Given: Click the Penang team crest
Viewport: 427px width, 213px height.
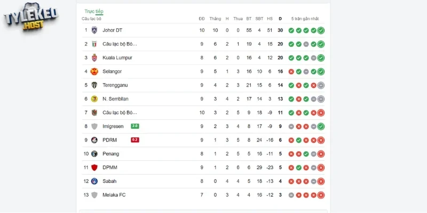Looking at the screenshot, I should [94, 154].
